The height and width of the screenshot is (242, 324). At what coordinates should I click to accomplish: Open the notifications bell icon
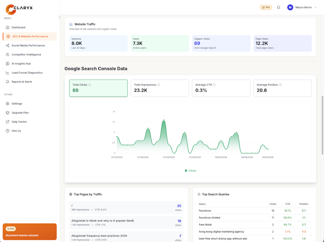click(x=278, y=8)
